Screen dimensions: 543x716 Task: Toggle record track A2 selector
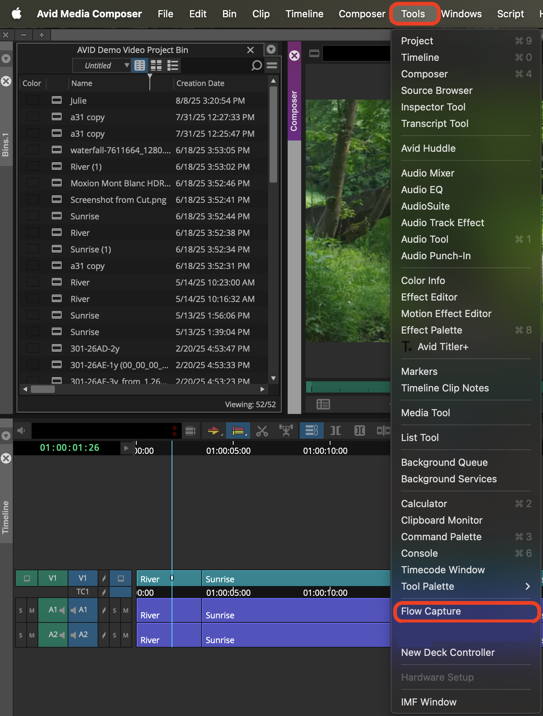click(83, 635)
